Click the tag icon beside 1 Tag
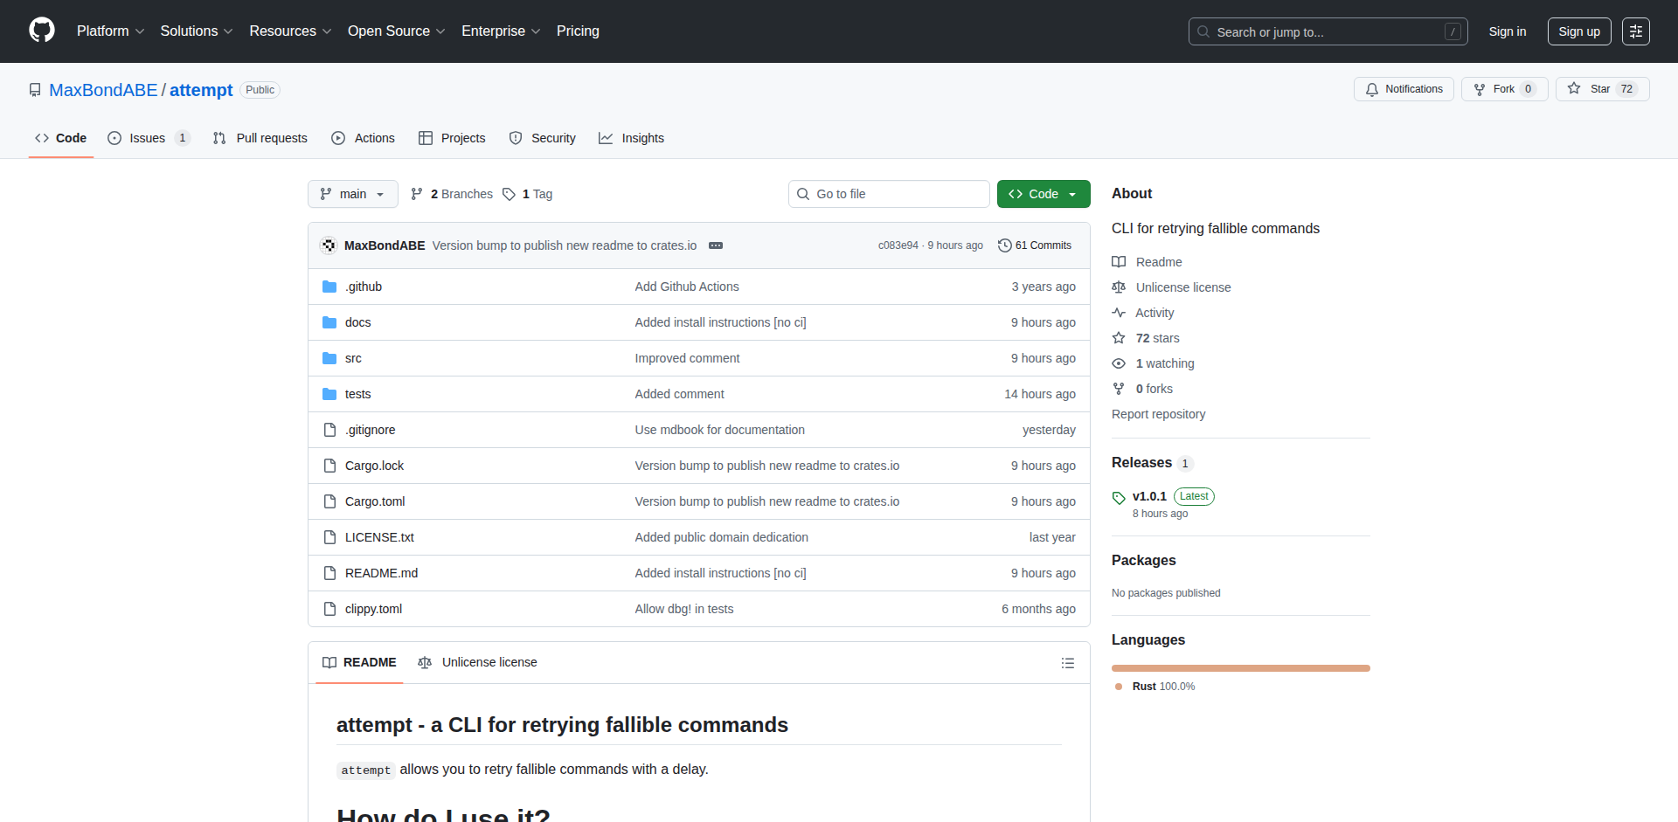This screenshot has width=1678, height=822. 509,194
